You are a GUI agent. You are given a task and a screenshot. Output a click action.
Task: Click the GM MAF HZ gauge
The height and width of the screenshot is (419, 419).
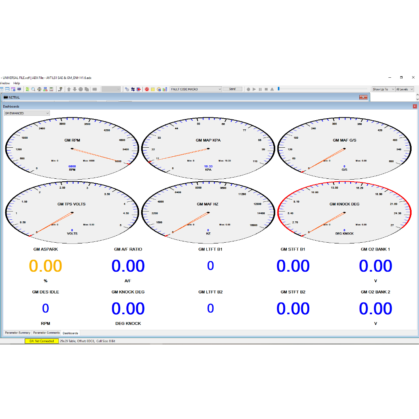208,212
